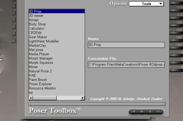The height and width of the screenshot is (121, 183).
Task: Click into the Executable File path field
Action: (126, 65)
